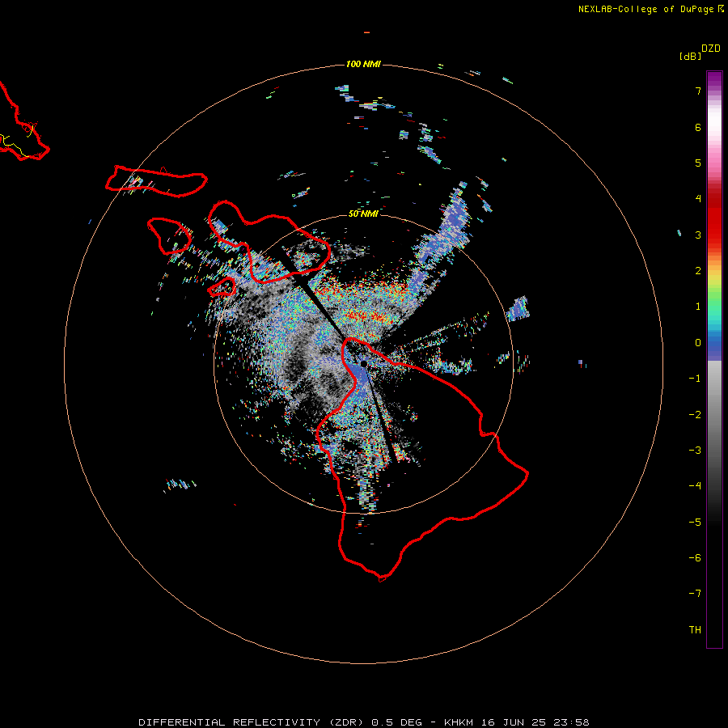Click the -6 value on color scale
The image size is (728, 728).
(695, 558)
